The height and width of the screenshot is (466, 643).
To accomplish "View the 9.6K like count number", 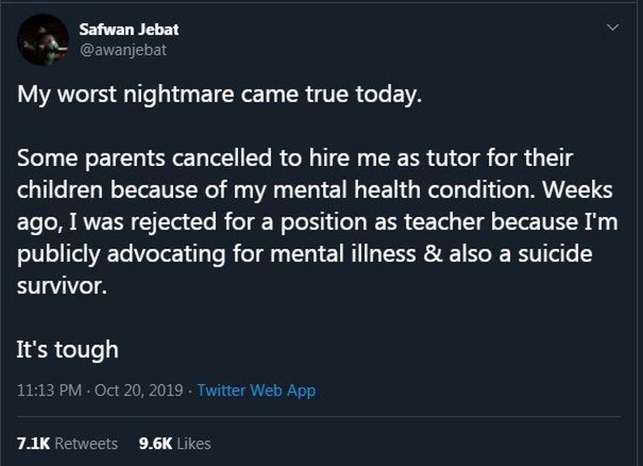I will point(155,444).
